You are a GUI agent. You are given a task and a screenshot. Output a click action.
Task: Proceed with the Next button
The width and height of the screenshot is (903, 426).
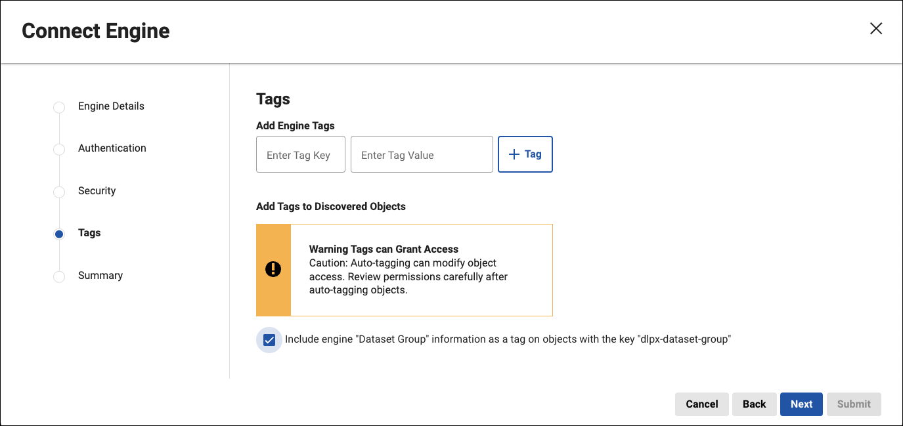tap(801, 404)
